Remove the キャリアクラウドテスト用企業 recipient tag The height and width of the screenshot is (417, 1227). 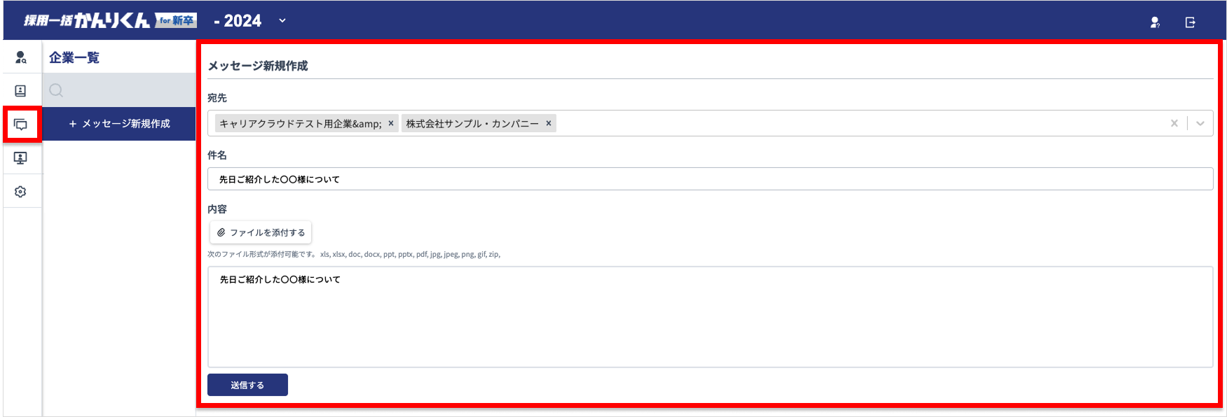(x=391, y=123)
